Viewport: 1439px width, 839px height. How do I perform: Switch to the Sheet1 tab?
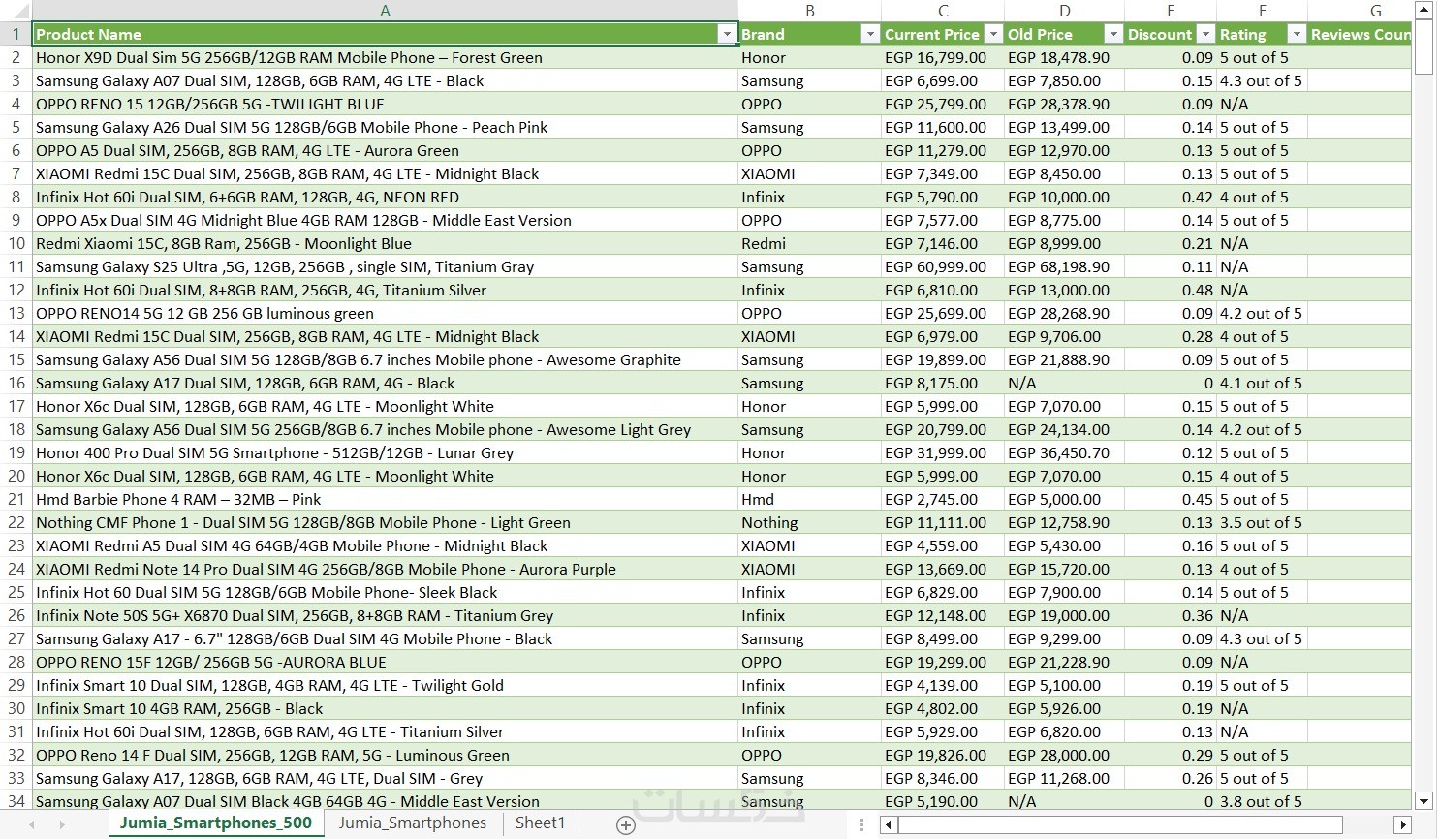pyautogui.click(x=540, y=823)
